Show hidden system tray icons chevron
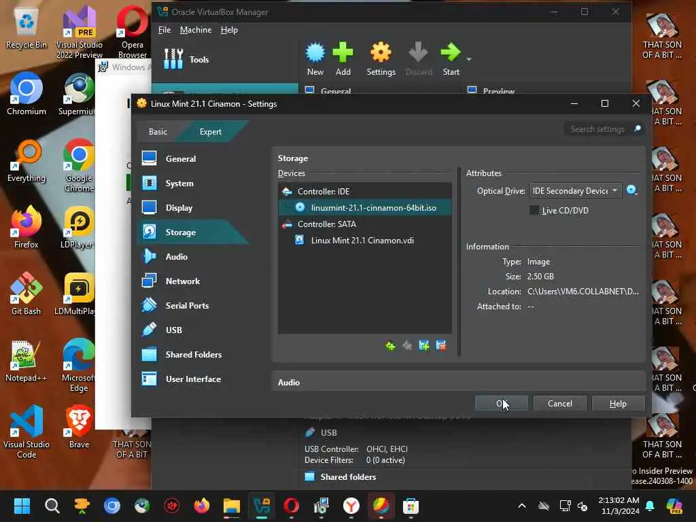696x522 pixels. coord(522,506)
